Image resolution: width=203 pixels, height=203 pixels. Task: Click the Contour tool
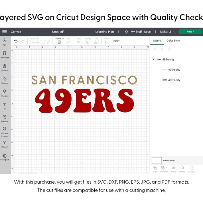point(192,169)
